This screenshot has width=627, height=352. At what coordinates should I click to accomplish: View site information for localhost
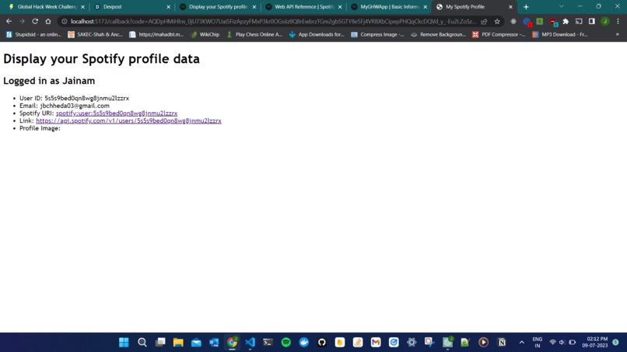[65, 21]
